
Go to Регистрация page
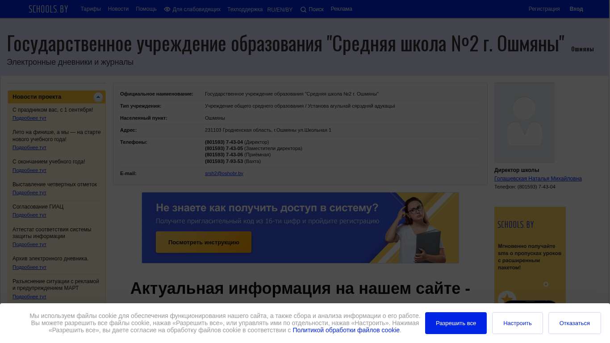(544, 9)
